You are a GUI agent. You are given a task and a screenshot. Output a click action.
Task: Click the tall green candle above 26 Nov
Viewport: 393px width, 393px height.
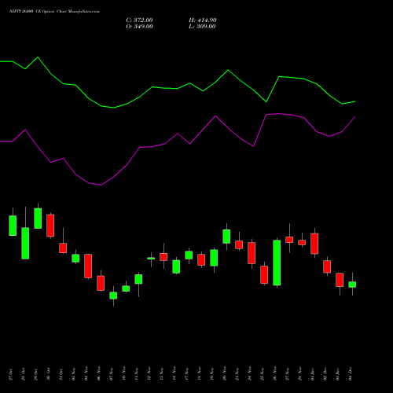point(277,263)
